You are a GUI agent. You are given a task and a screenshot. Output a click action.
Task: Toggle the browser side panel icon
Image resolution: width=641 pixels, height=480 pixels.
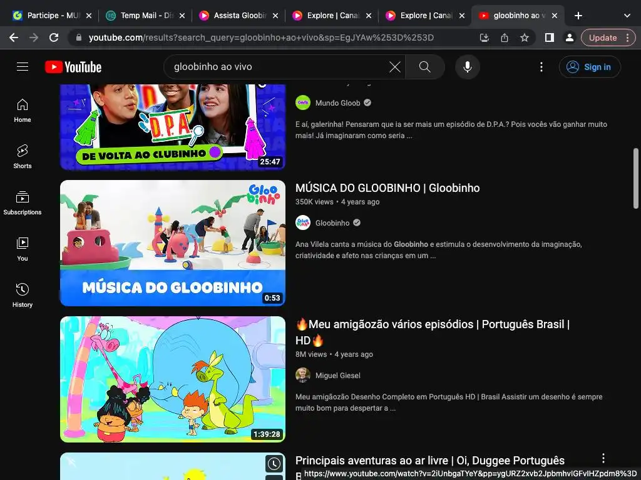tap(550, 37)
